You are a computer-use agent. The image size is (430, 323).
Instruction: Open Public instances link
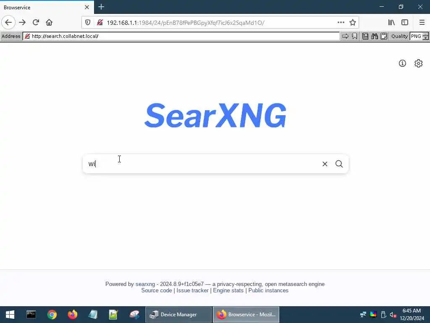(x=268, y=291)
